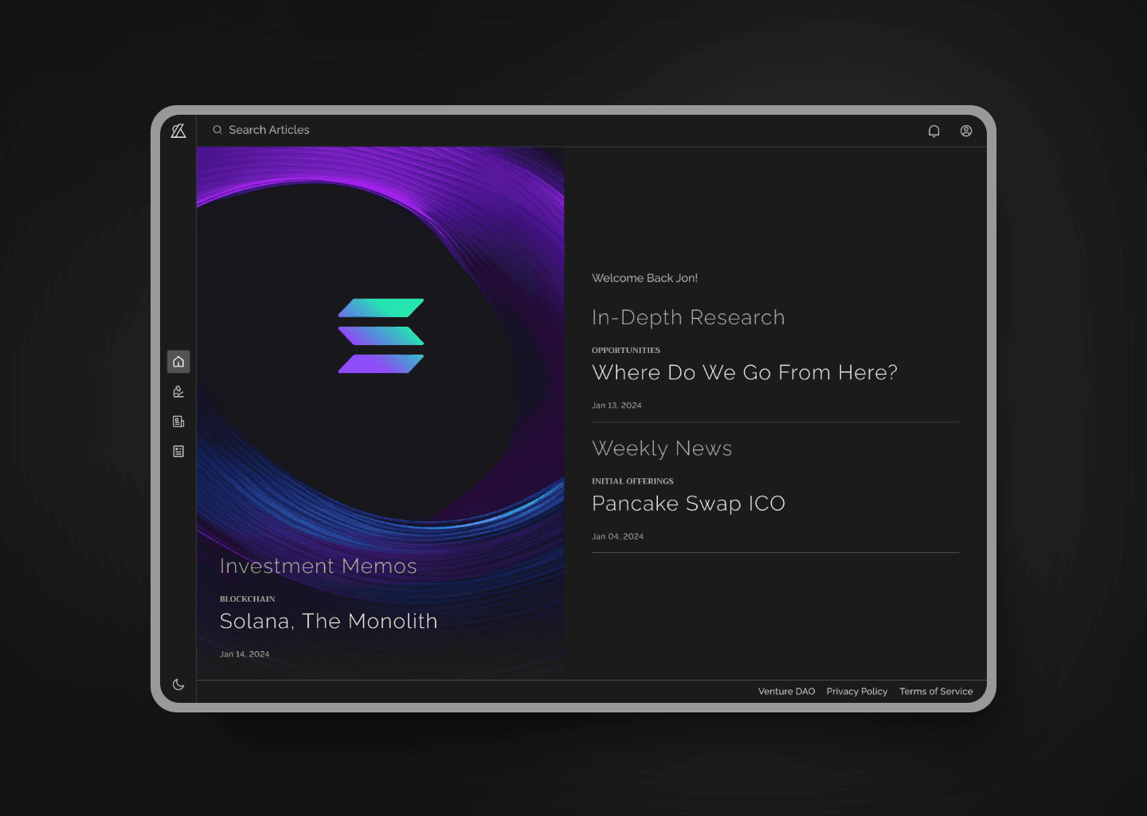Click the date Jan 14, 2024
This screenshot has height=816, width=1147.
pyautogui.click(x=245, y=654)
